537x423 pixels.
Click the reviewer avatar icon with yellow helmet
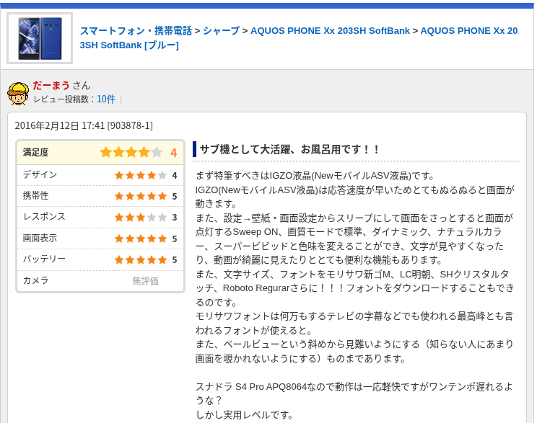pyautogui.click(x=18, y=93)
